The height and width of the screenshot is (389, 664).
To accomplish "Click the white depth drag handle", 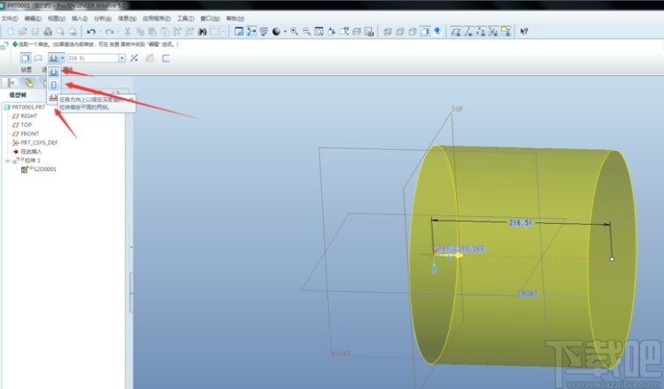I will click(x=611, y=259).
